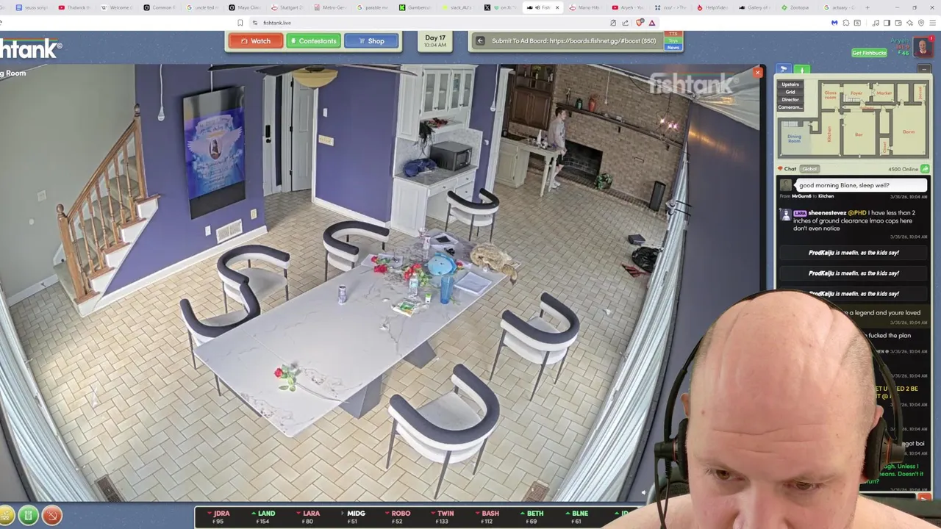Select the News tag on the banner

pyautogui.click(x=673, y=48)
